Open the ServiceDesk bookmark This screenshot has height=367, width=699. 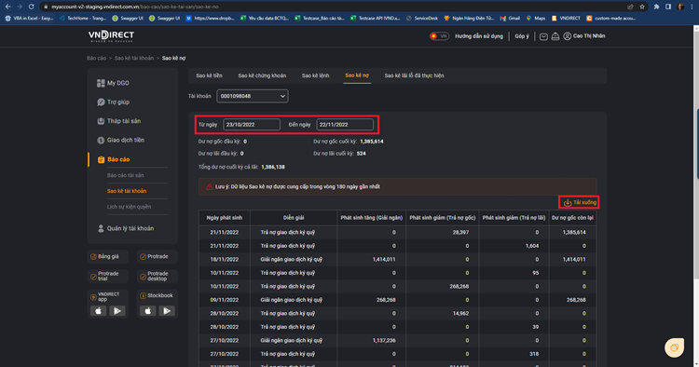coord(421,19)
